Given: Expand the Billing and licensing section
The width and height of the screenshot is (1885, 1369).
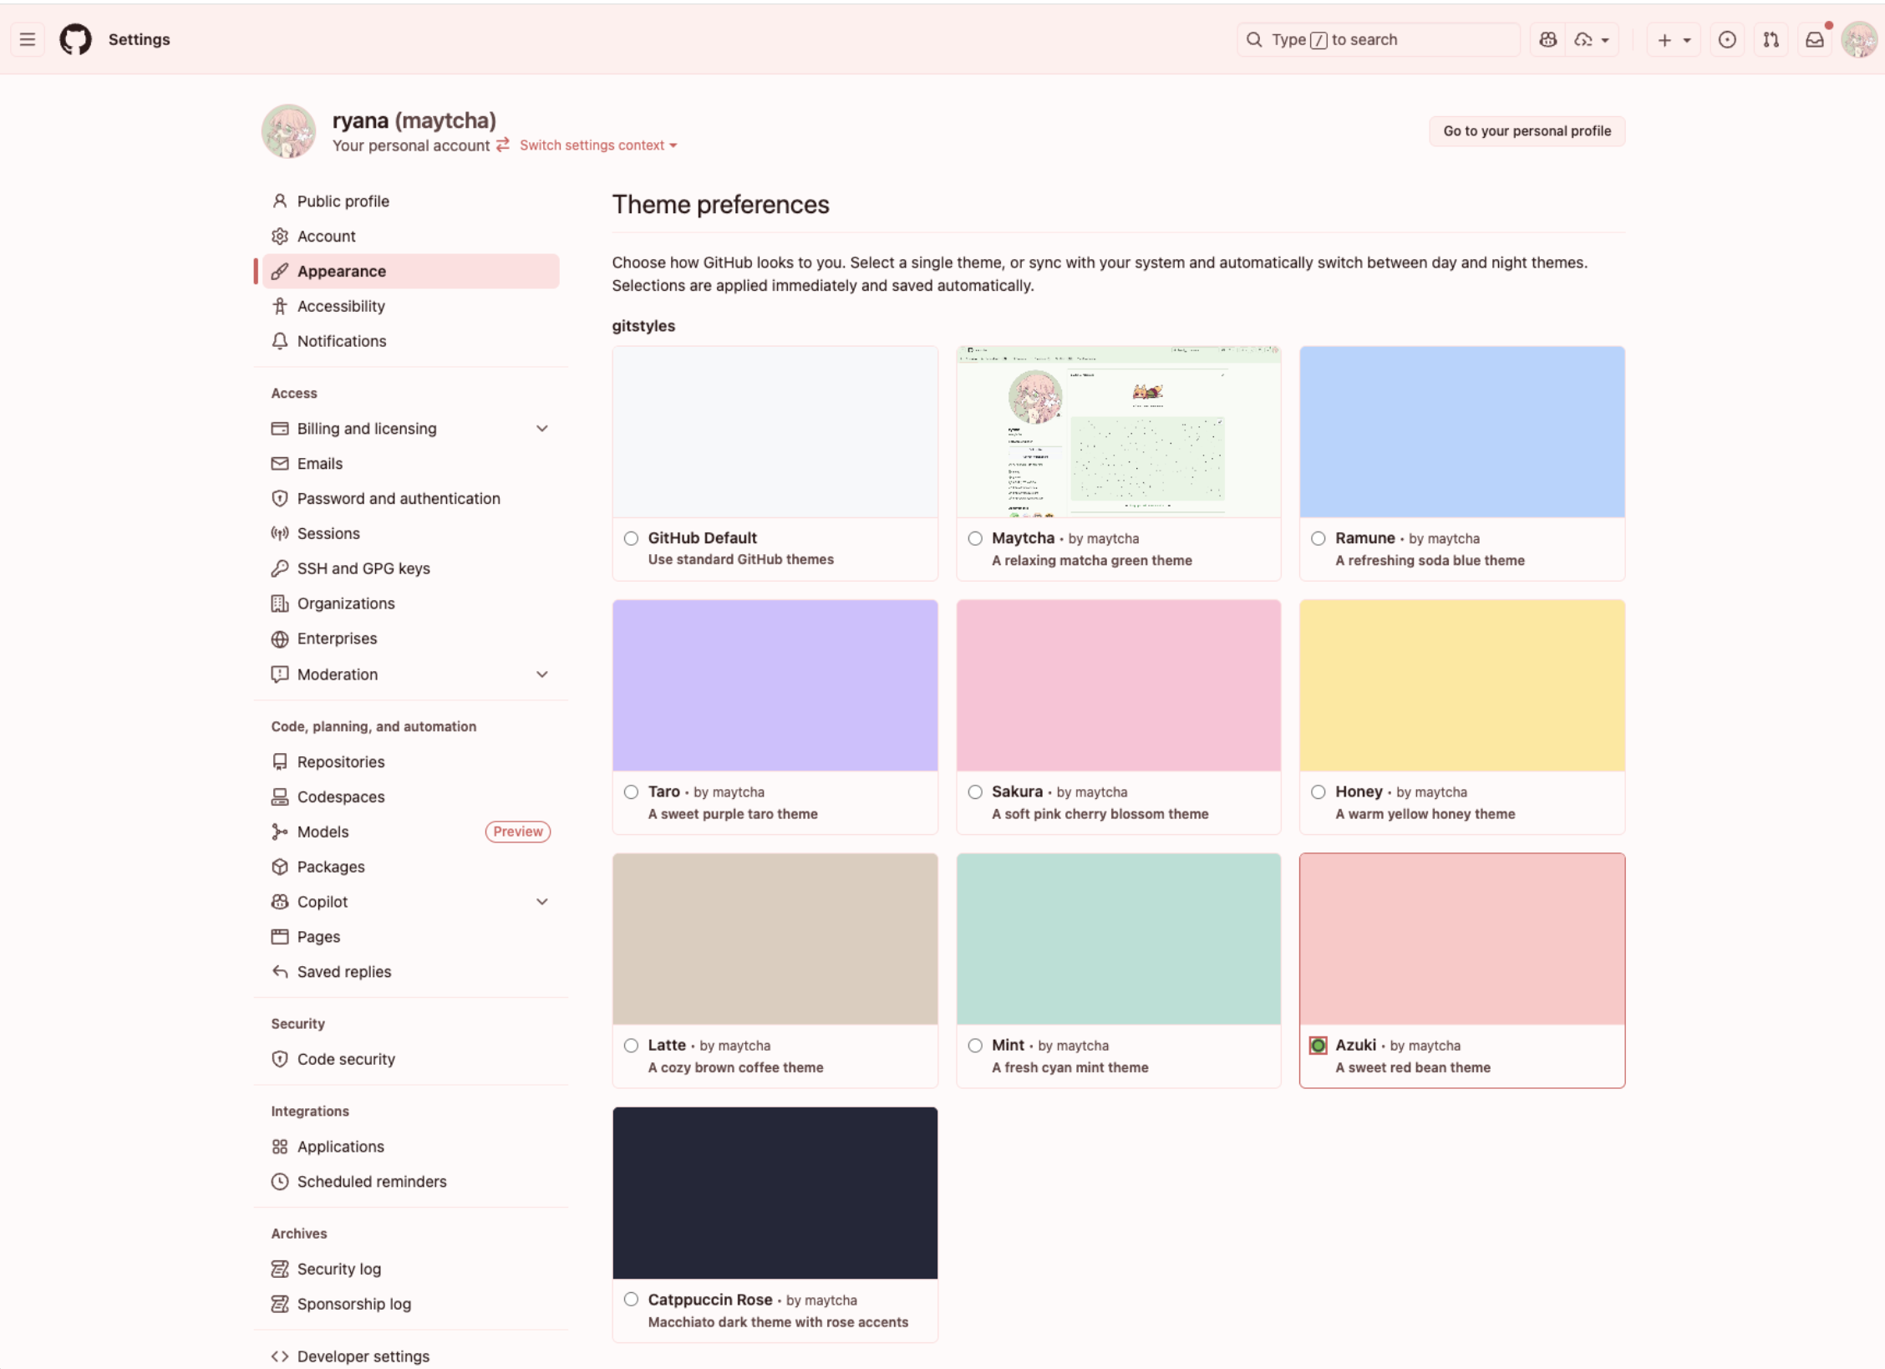Looking at the screenshot, I should coord(542,429).
